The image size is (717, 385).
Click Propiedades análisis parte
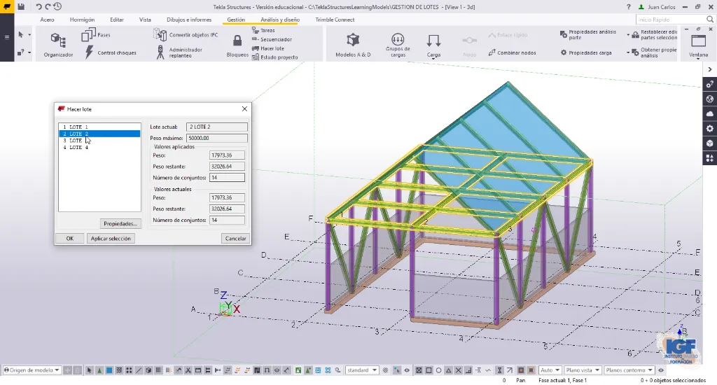pyautogui.click(x=588, y=35)
